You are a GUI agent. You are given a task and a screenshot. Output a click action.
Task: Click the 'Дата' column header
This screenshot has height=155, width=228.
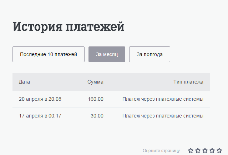(24, 82)
